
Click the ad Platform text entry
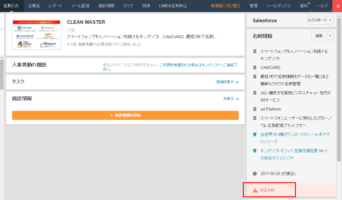[271, 109]
